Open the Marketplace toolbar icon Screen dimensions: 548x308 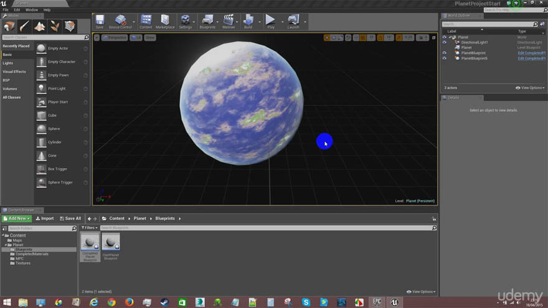(x=165, y=21)
